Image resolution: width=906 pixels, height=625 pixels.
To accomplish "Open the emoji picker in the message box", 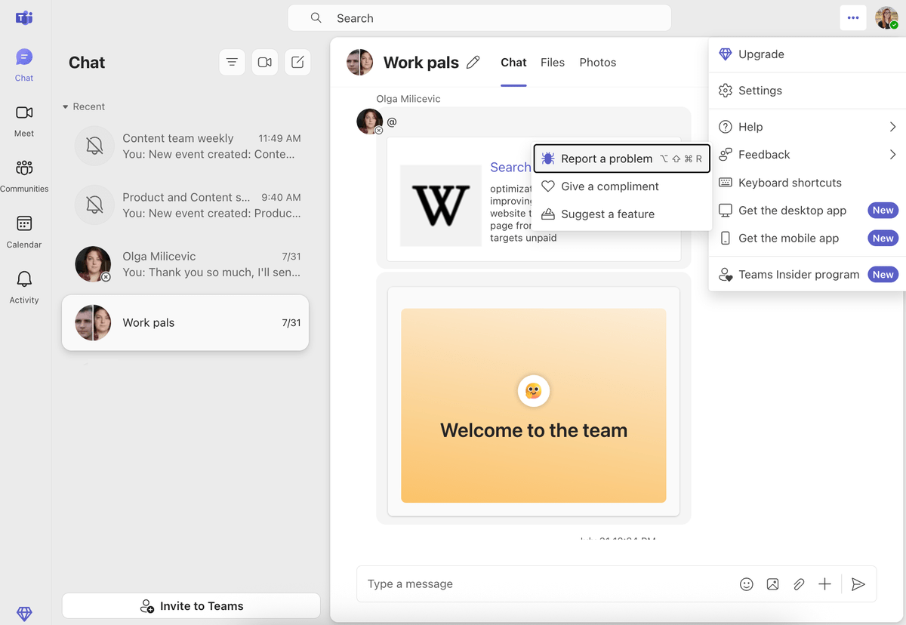I will point(746,583).
